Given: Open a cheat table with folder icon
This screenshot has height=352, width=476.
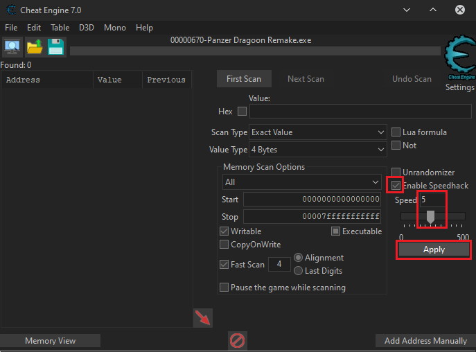Looking at the screenshot, I should (34, 47).
